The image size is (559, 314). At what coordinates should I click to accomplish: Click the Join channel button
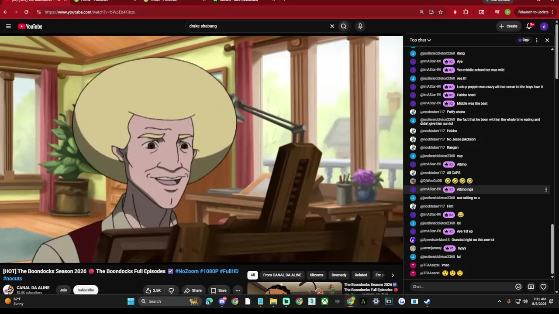(x=64, y=290)
